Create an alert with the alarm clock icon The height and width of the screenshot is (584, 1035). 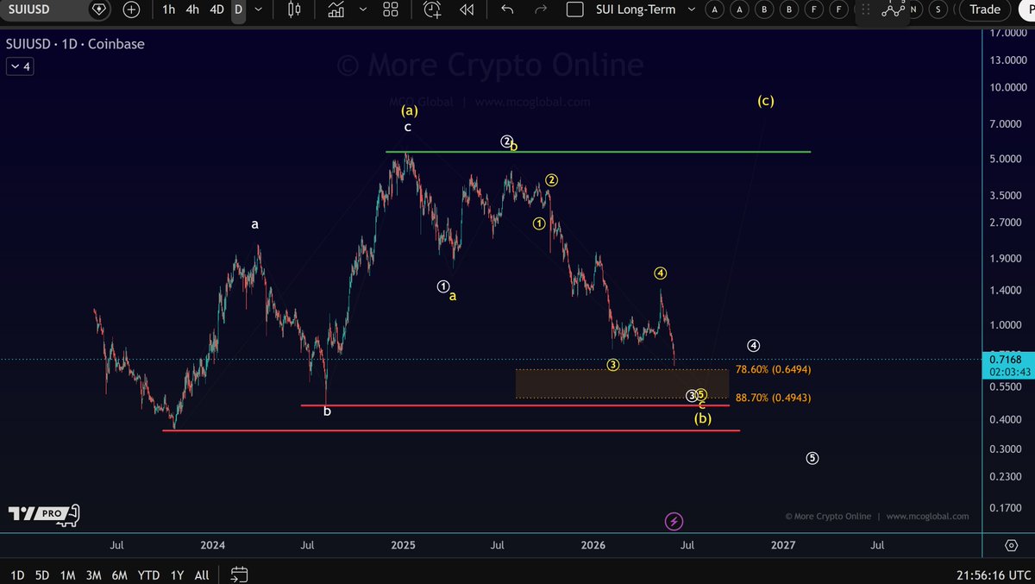coord(432,9)
